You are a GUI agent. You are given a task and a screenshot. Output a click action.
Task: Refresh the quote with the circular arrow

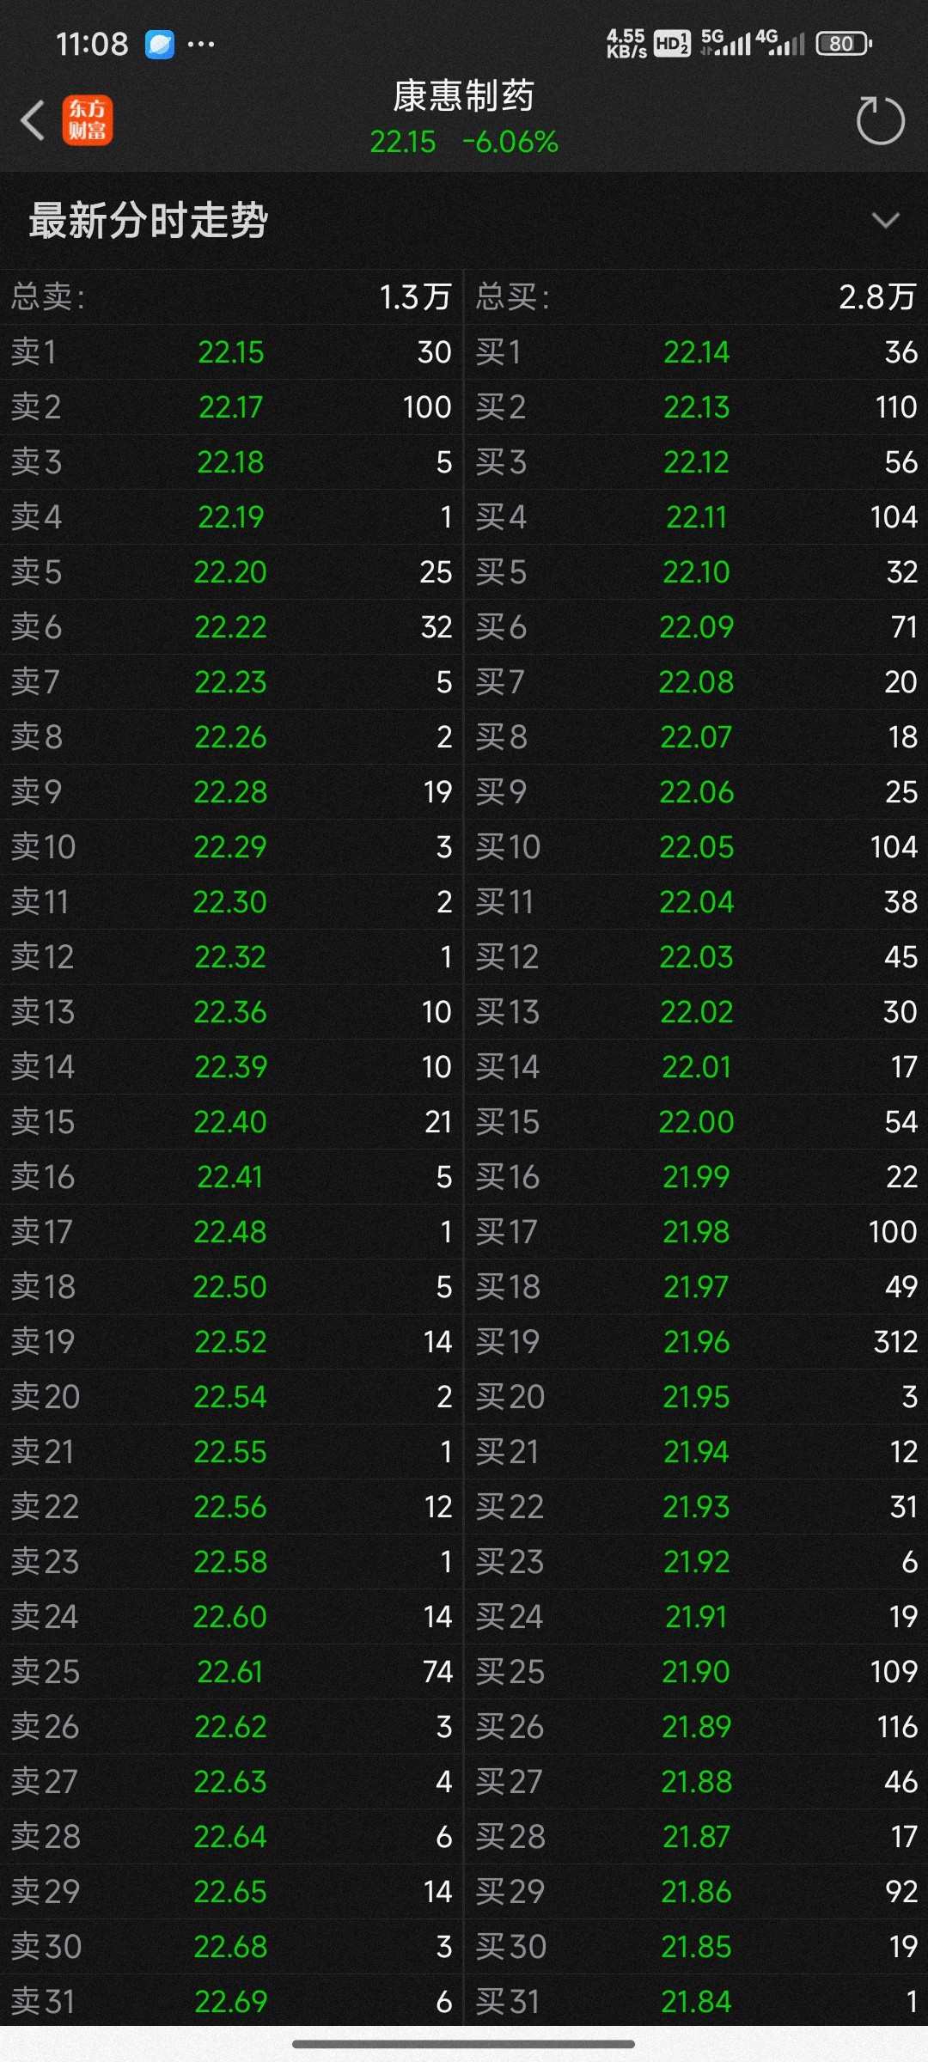[881, 120]
